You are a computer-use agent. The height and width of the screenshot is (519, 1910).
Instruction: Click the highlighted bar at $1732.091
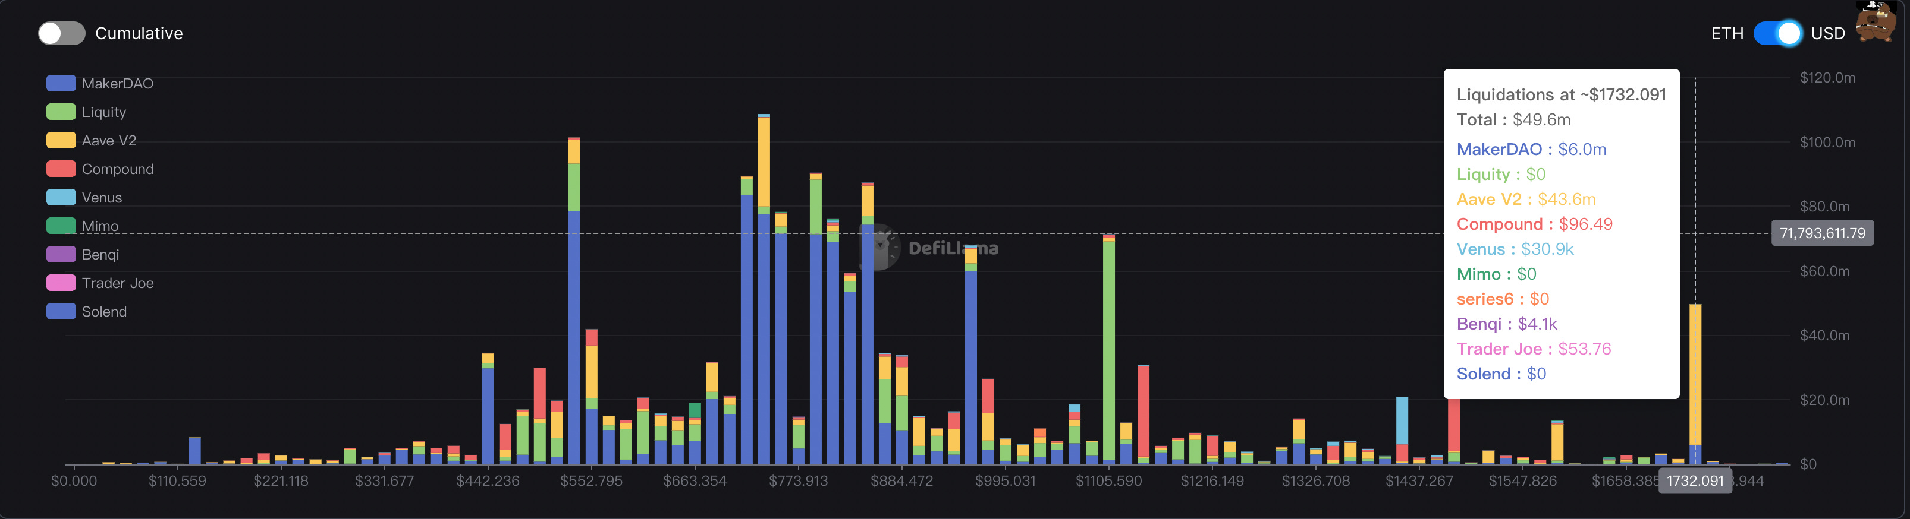1695,384
